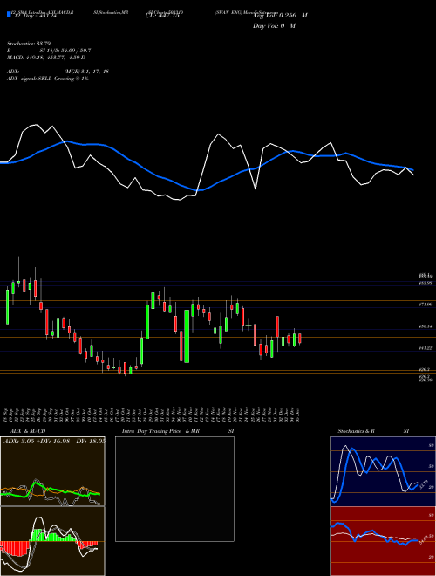Open the ADX indicator chart panel
Screen dimensions: 436x576
pos(52,471)
